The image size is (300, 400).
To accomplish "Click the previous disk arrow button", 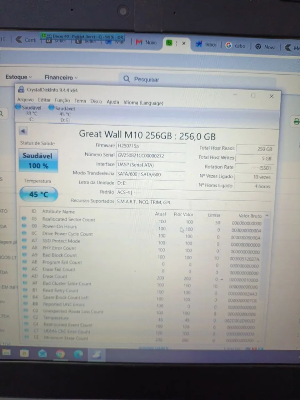I will click(x=23, y=131).
